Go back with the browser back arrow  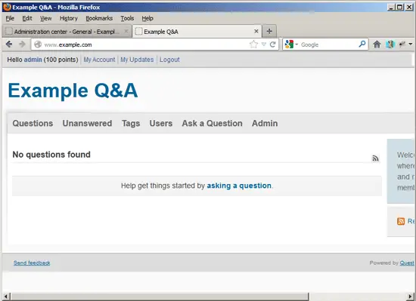pyautogui.click(x=9, y=45)
